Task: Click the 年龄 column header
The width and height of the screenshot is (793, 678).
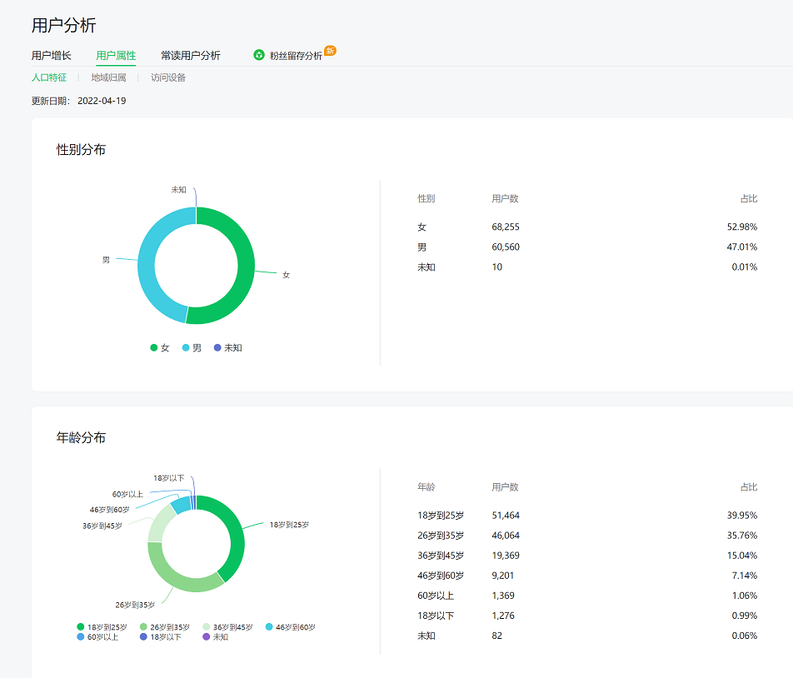Action: [426, 487]
